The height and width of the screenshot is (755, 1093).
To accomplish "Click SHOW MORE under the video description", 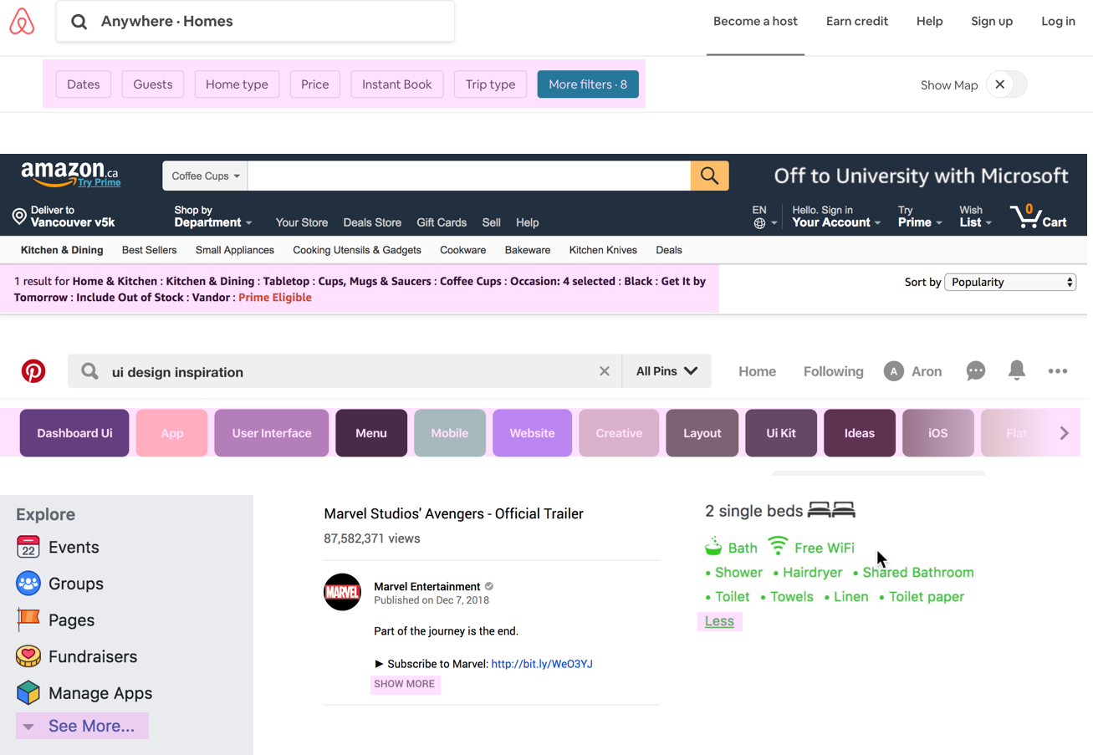I will click(405, 684).
